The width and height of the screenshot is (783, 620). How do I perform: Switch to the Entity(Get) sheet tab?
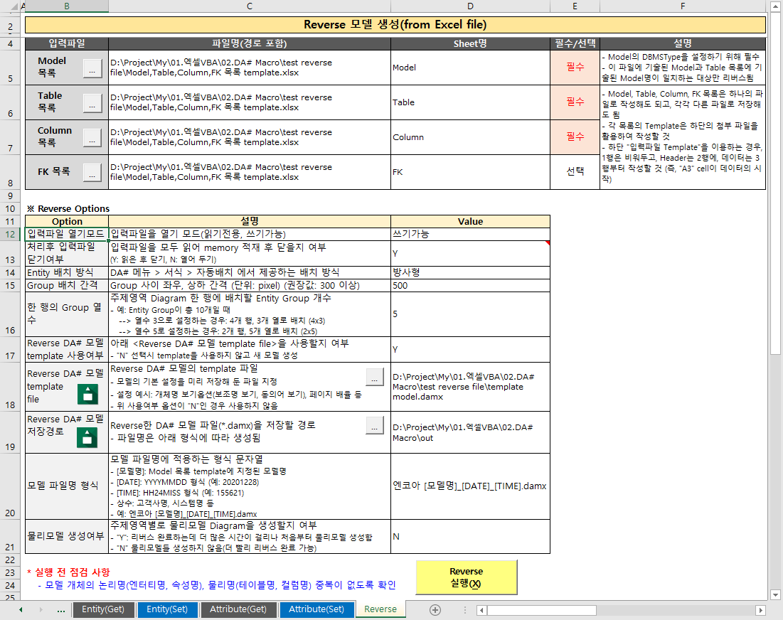coord(103,609)
